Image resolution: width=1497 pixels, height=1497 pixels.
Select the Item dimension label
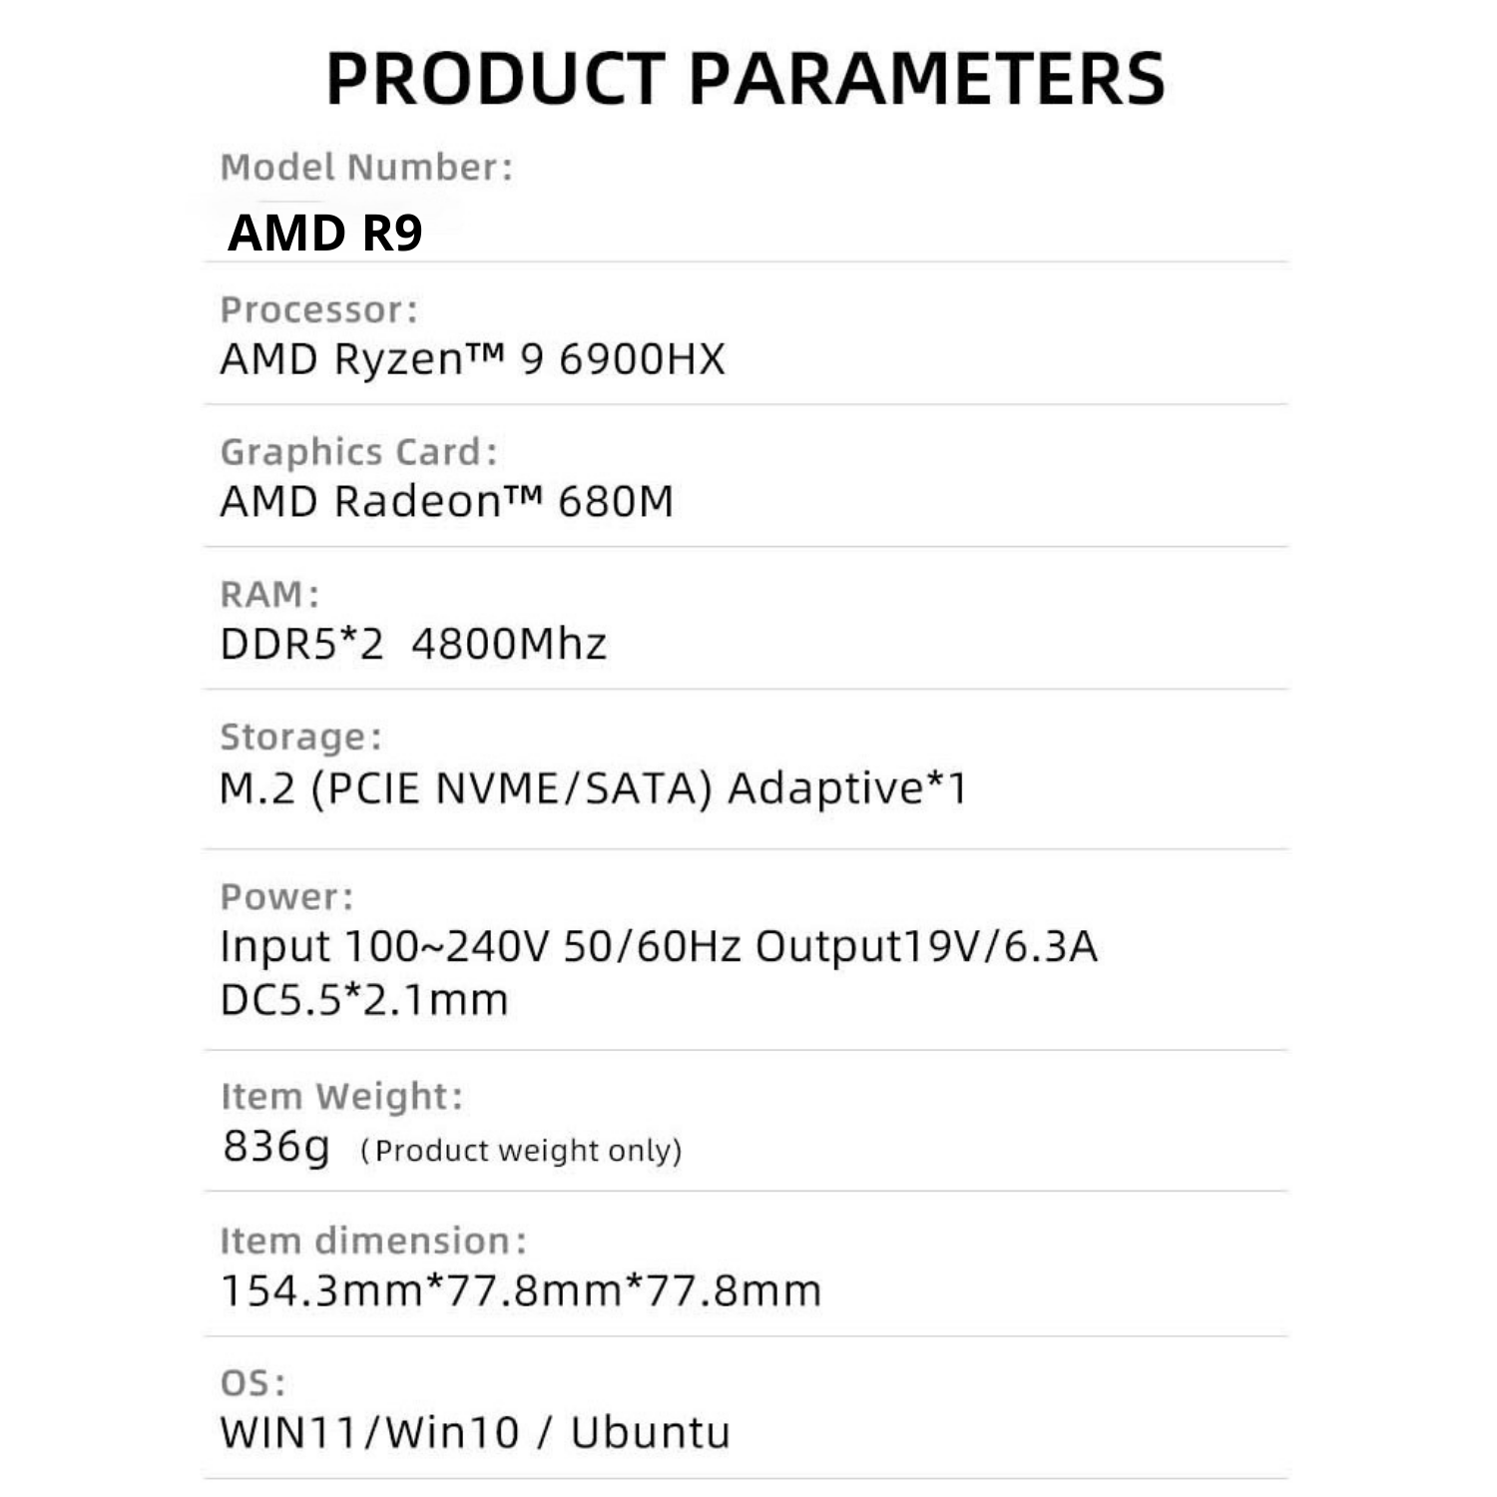(x=373, y=1241)
